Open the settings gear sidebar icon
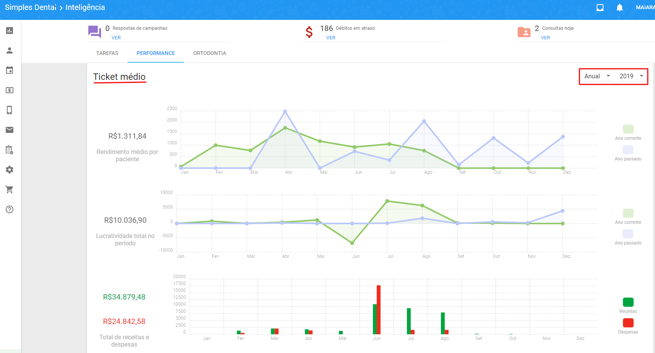 pyautogui.click(x=10, y=170)
